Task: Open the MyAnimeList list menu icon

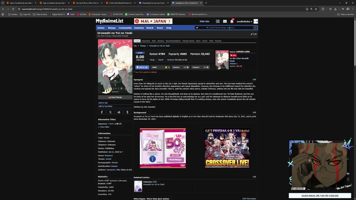Action: tap(218, 21)
